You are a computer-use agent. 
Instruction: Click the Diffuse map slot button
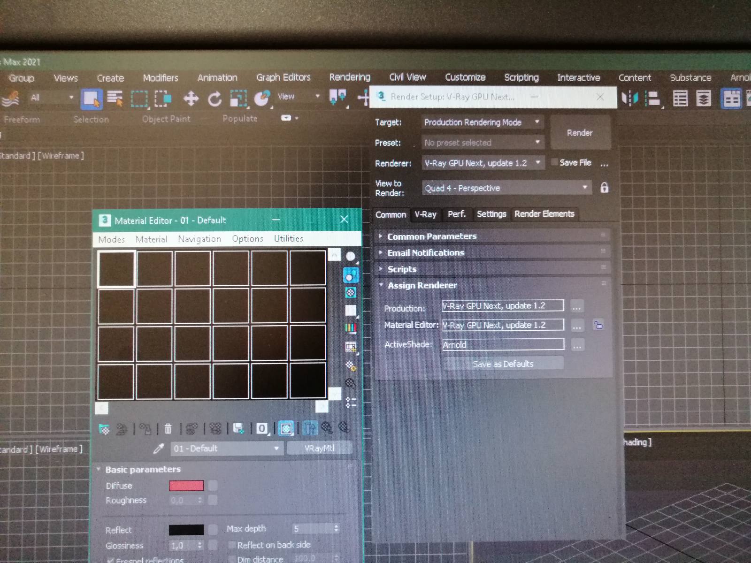click(x=213, y=485)
